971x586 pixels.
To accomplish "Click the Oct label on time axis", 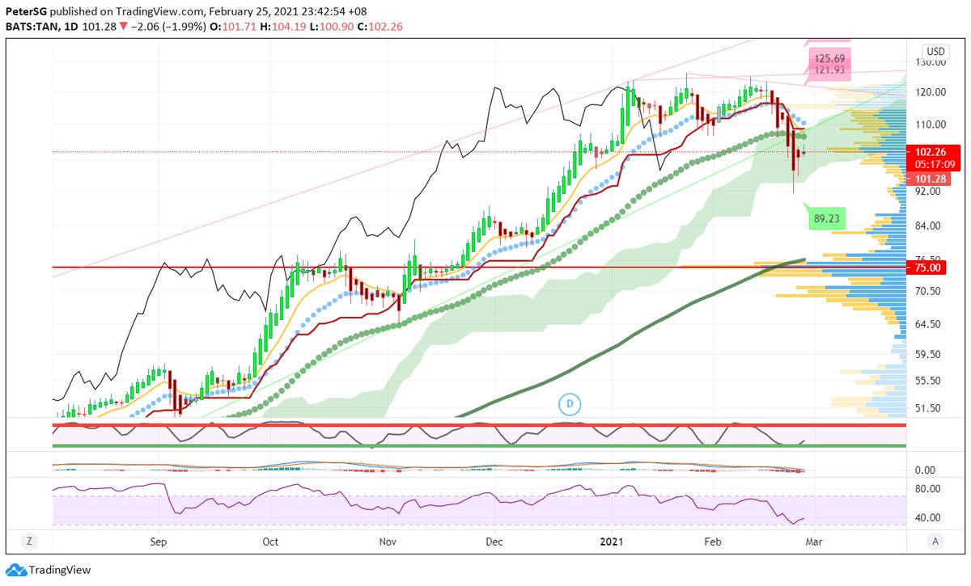I will (x=271, y=542).
